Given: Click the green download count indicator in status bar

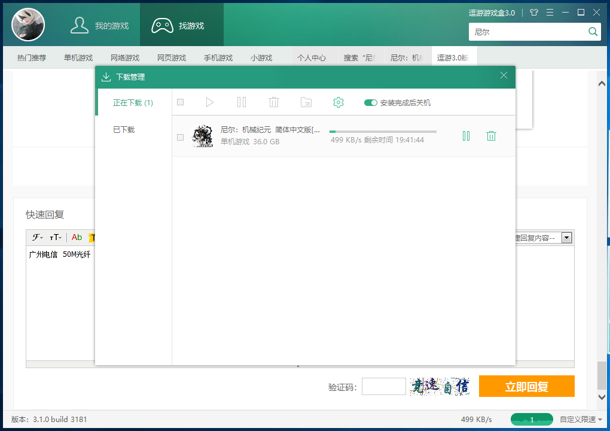Looking at the screenshot, I should [532, 419].
